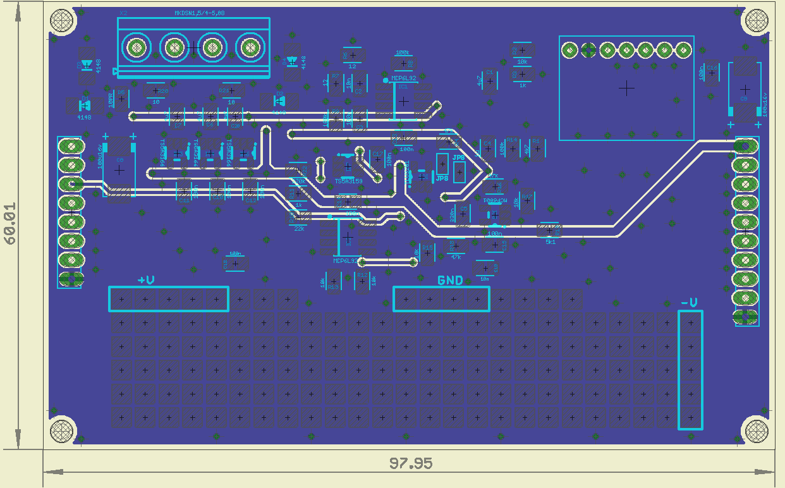This screenshot has width=785, height=488.
Task: Click capacitor C16 100n near right edge
Action: [712, 73]
